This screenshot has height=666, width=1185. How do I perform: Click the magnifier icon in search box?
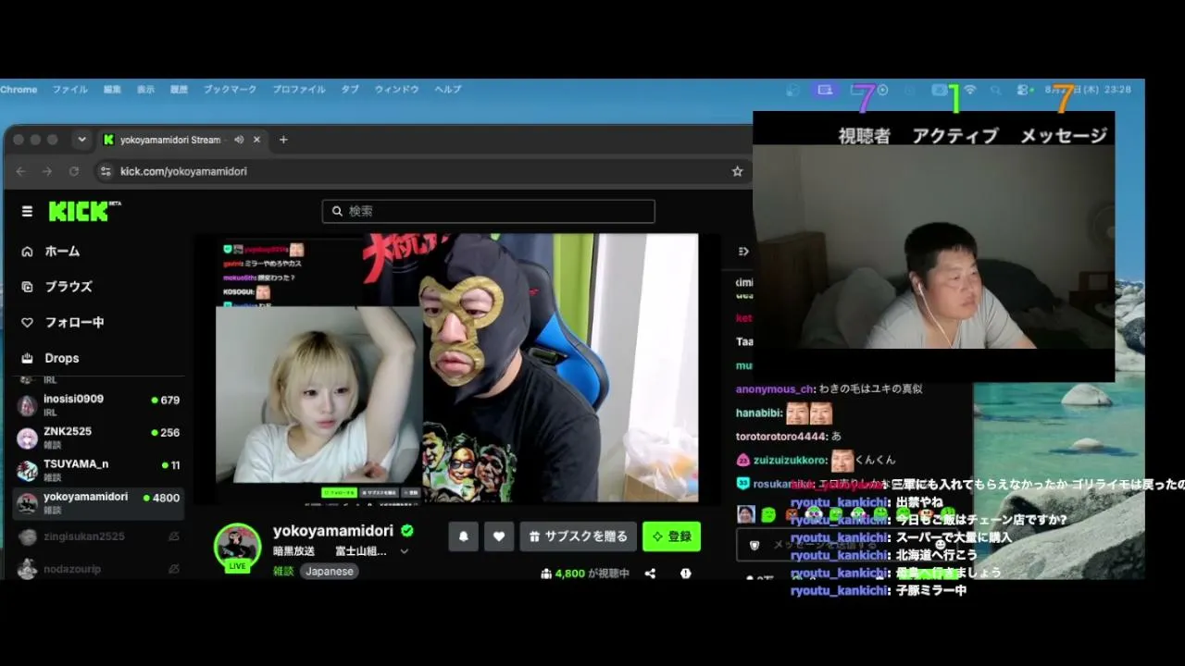pyautogui.click(x=337, y=211)
